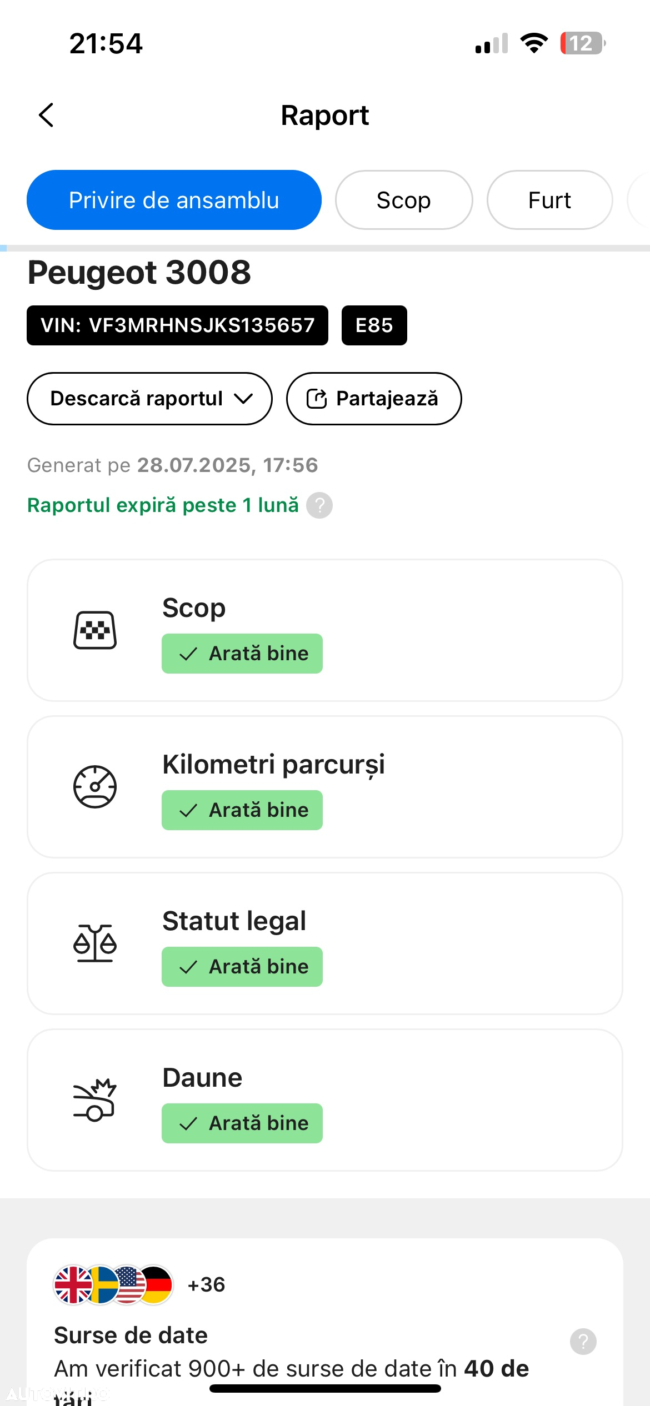Image resolution: width=650 pixels, height=1406 pixels.
Task: Open the Statut legal section card
Action: [325, 943]
